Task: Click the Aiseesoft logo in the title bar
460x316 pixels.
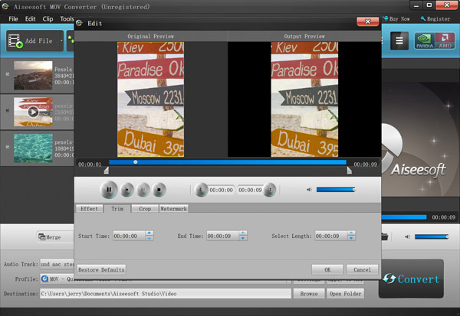Action: [x=5, y=6]
